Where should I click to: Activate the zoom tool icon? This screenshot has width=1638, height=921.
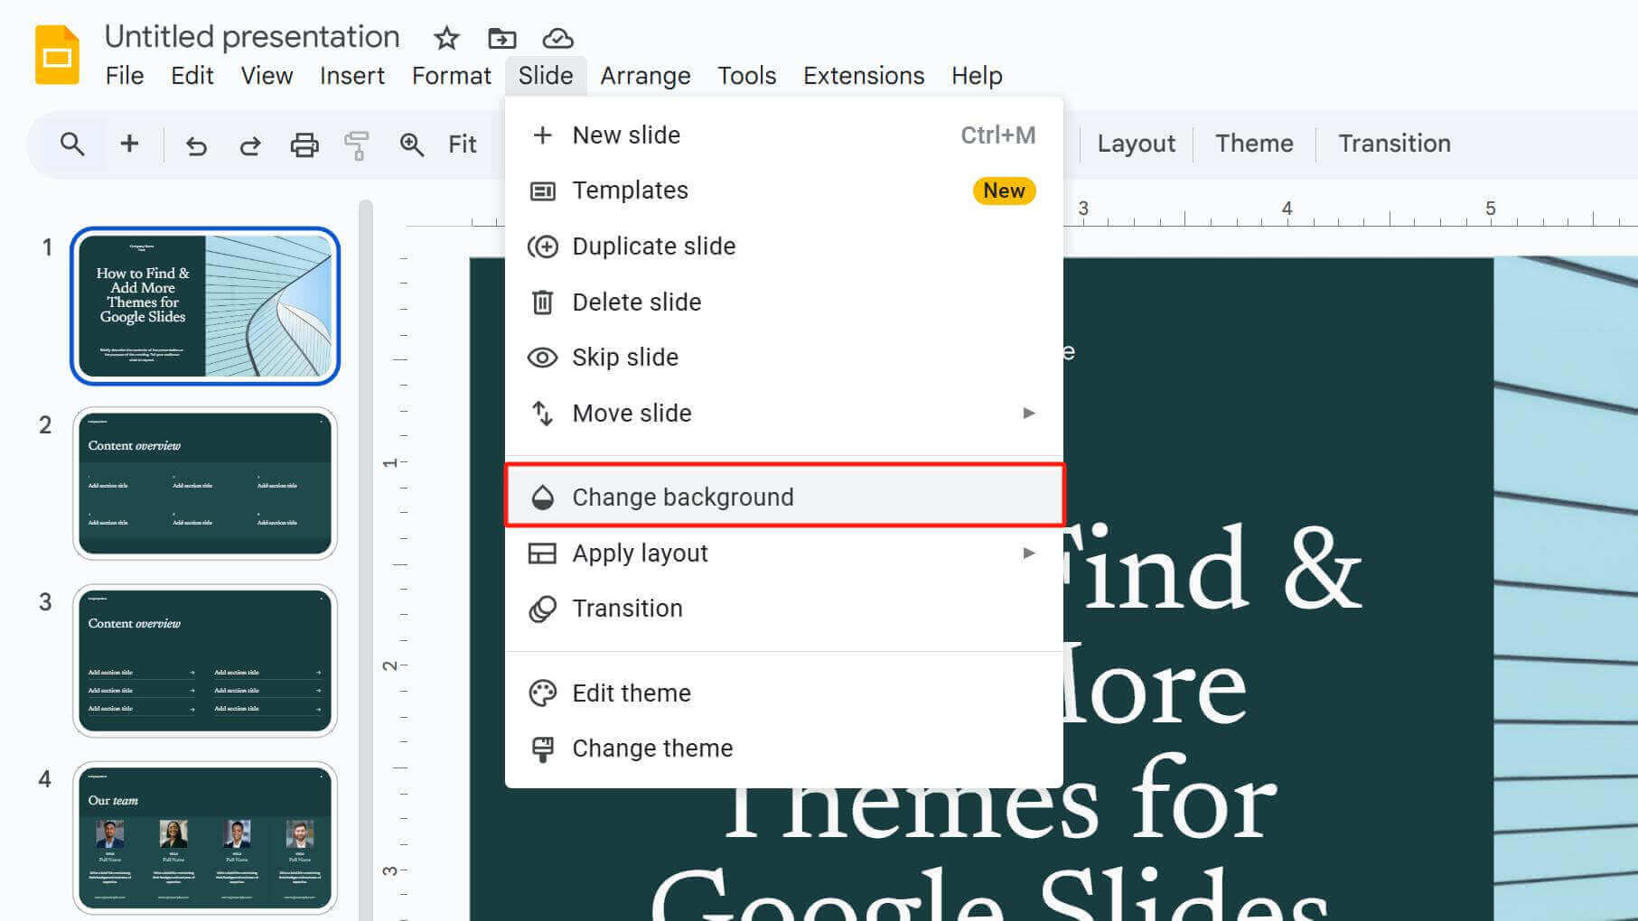click(x=412, y=144)
